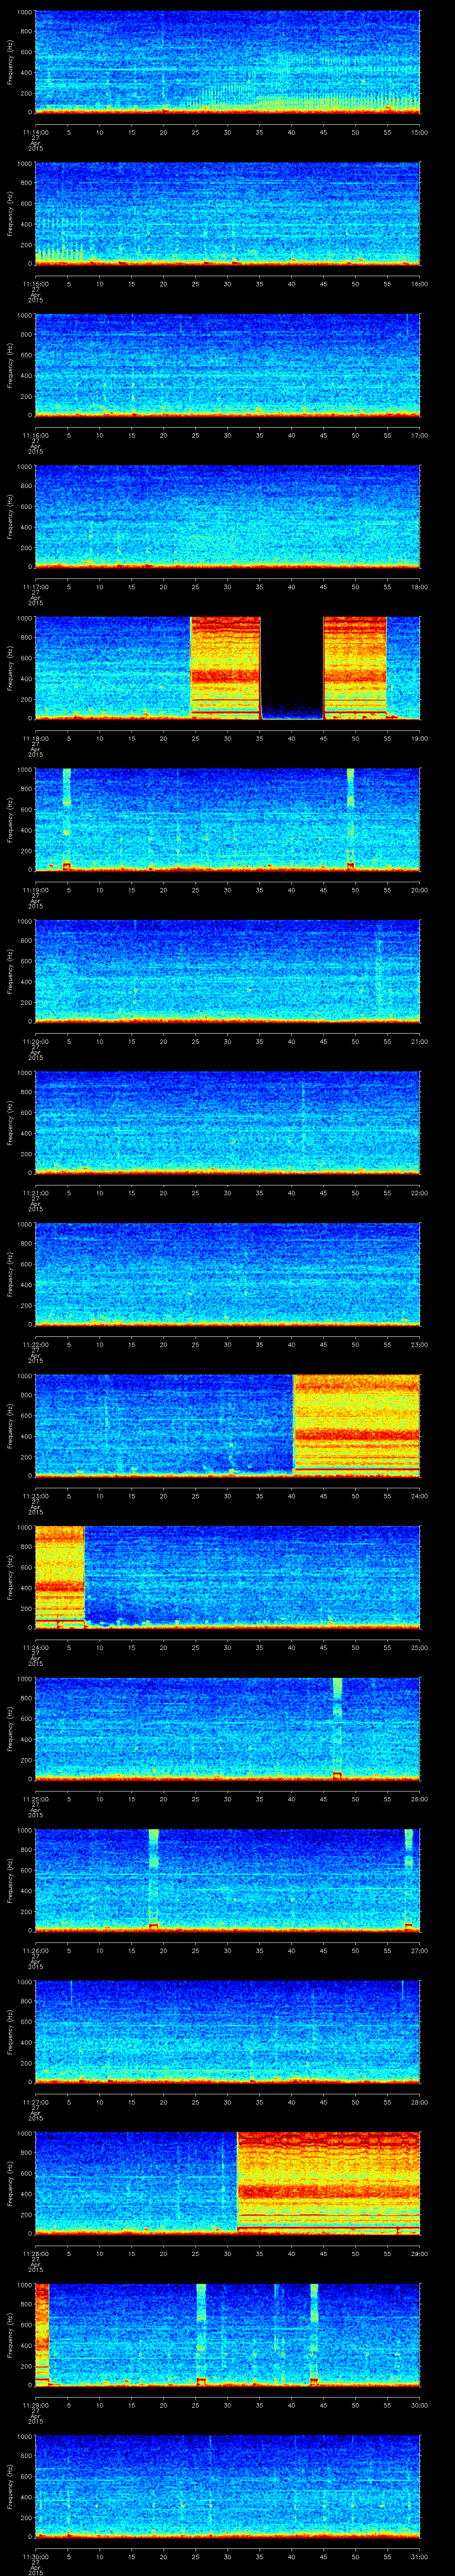Select the narrow orange strip opening the 11:29 spectrogram
The height and width of the screenshot is (2576, 455).
42,2334
